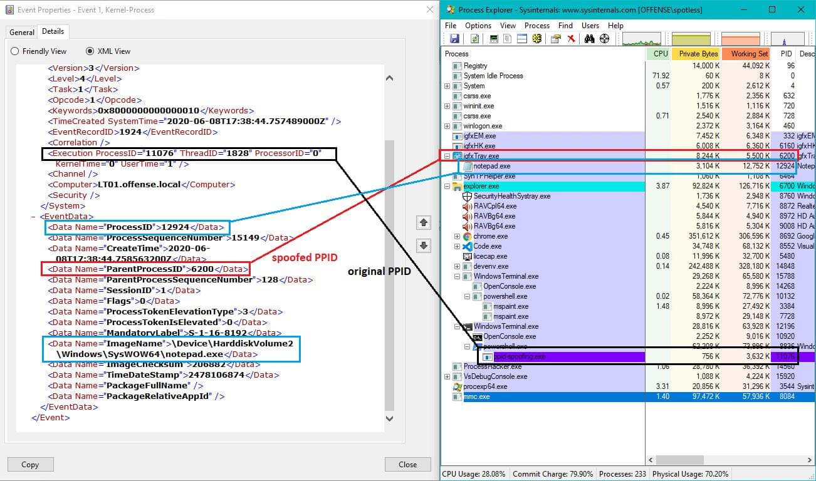Click the Refresh Now icon
The width and height of the screenshot is (816, 481).
click(476, 39)
